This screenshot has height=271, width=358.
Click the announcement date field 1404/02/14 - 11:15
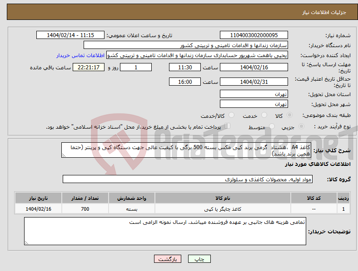(70, 35)
